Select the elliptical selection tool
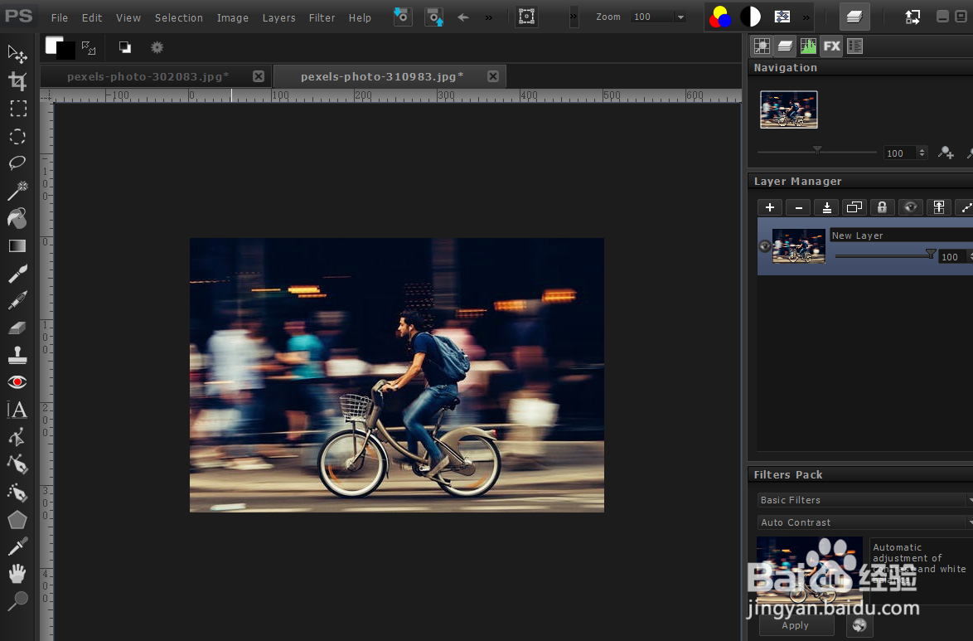Image resolution: width=973 pixels, height=641 pixels. 17,136
